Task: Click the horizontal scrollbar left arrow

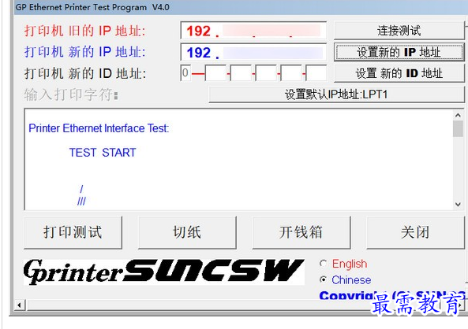Action: tap(20, 305)
